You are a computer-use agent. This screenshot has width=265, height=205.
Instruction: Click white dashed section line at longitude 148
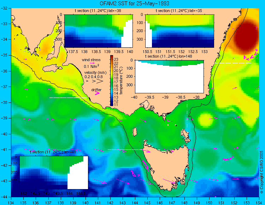[x=187, y=116]
